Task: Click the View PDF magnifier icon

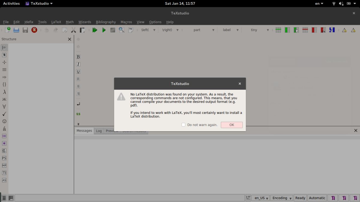Action: [121, 30]
